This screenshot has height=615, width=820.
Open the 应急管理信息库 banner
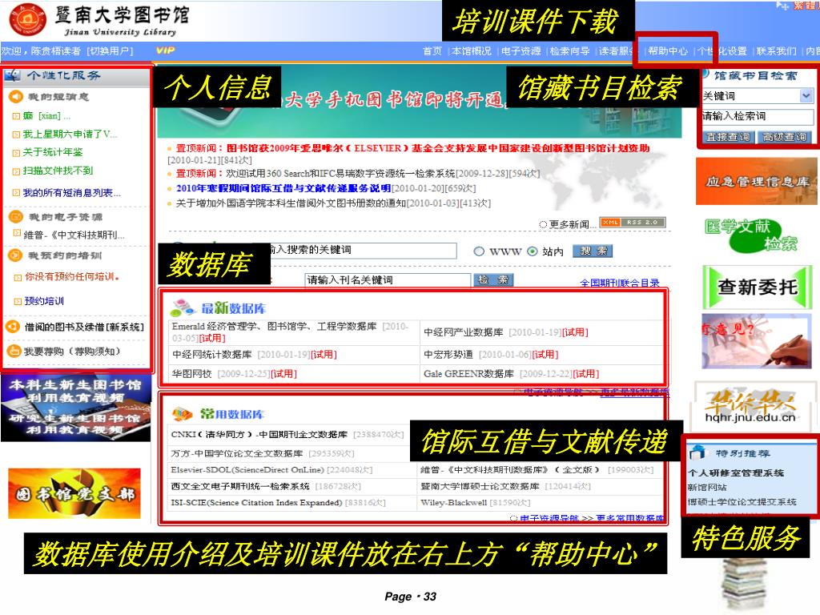pos(756,182)
